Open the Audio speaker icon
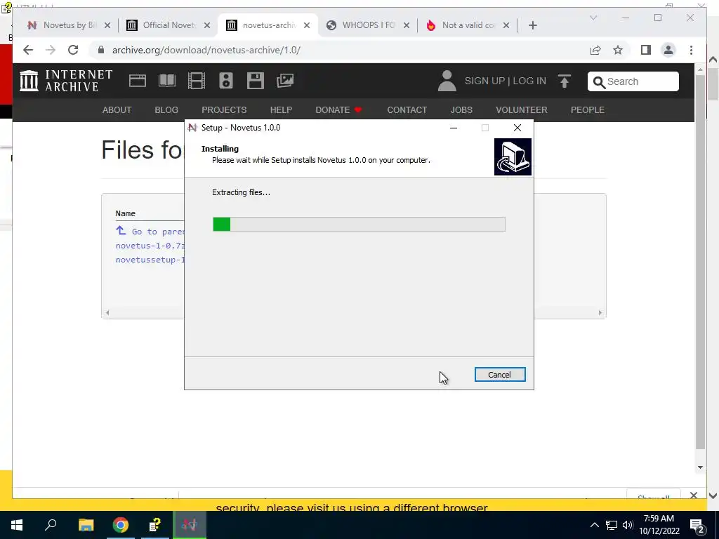The height and width of the screenshot is (539, 719). tap(225, 81)
